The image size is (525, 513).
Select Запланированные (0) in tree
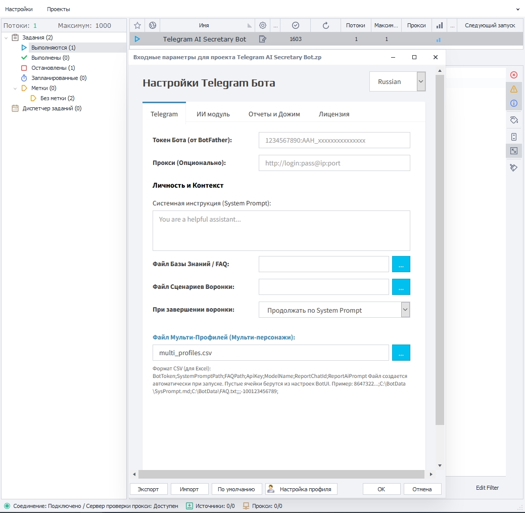coord(59,78)
